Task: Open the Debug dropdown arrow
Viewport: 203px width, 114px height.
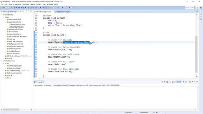Action: pos(17,8)
